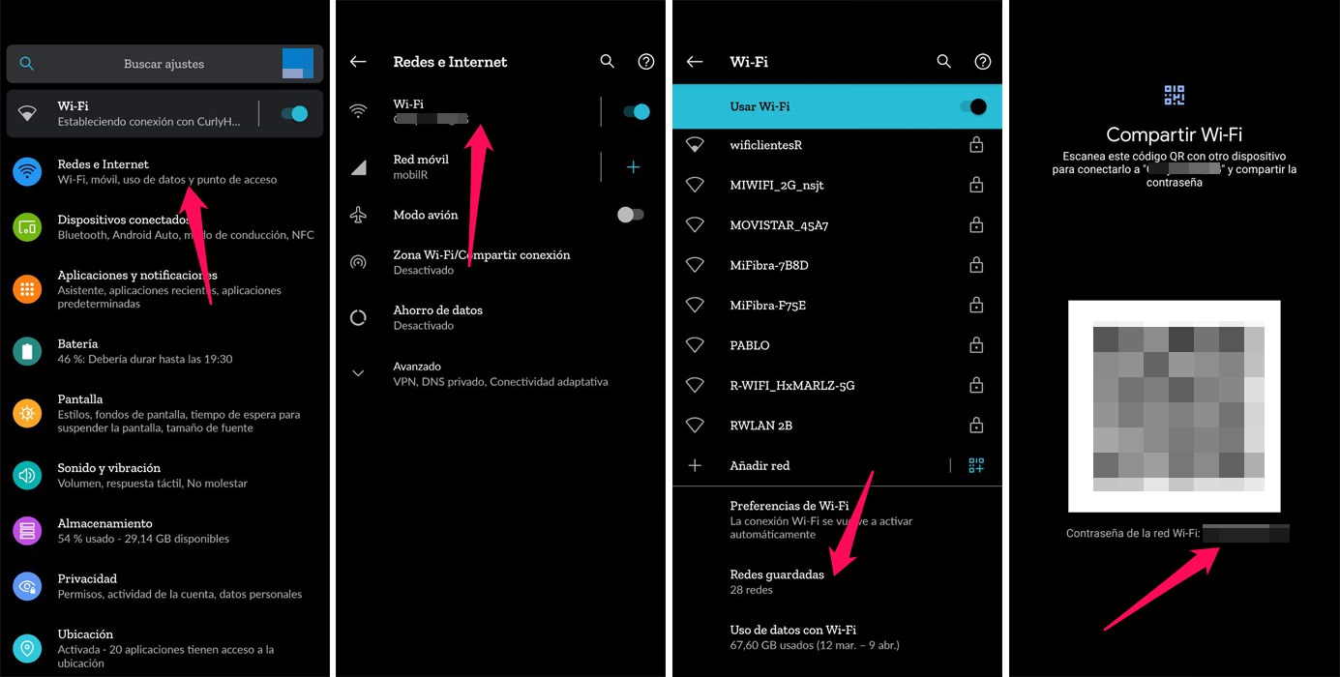Open Preferencias de Wi-Fi
Viewport: 1340px width, 677px height.
[x=837, y=519]
